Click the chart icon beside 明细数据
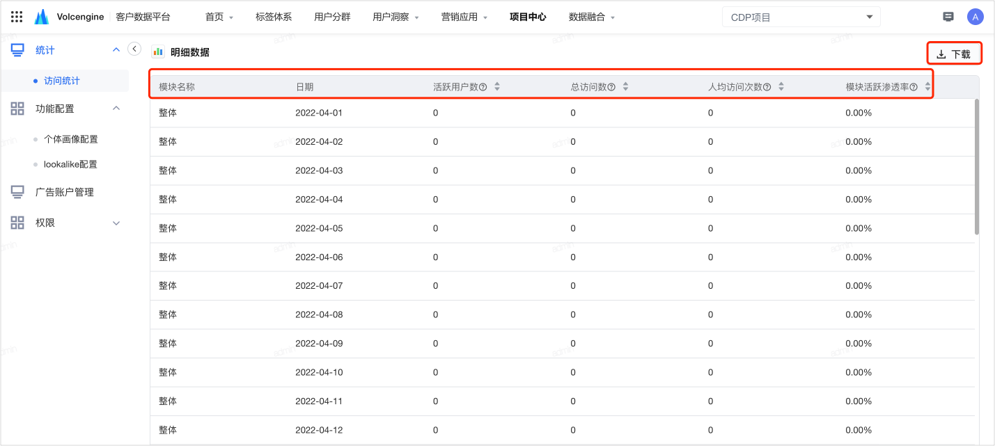Screen dimensions: 995x446 (158, 52)
